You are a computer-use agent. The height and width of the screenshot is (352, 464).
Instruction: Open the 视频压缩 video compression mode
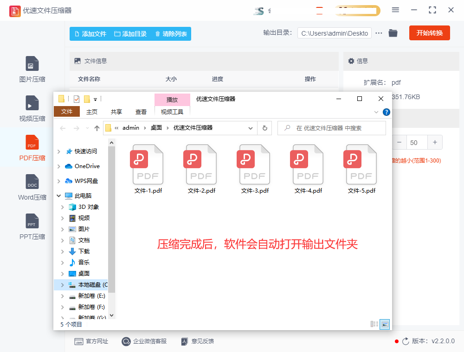[32, 109]
